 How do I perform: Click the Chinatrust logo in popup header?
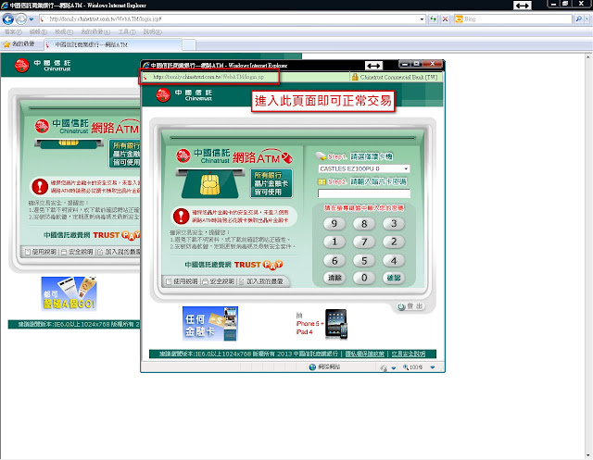coord(184,94)
